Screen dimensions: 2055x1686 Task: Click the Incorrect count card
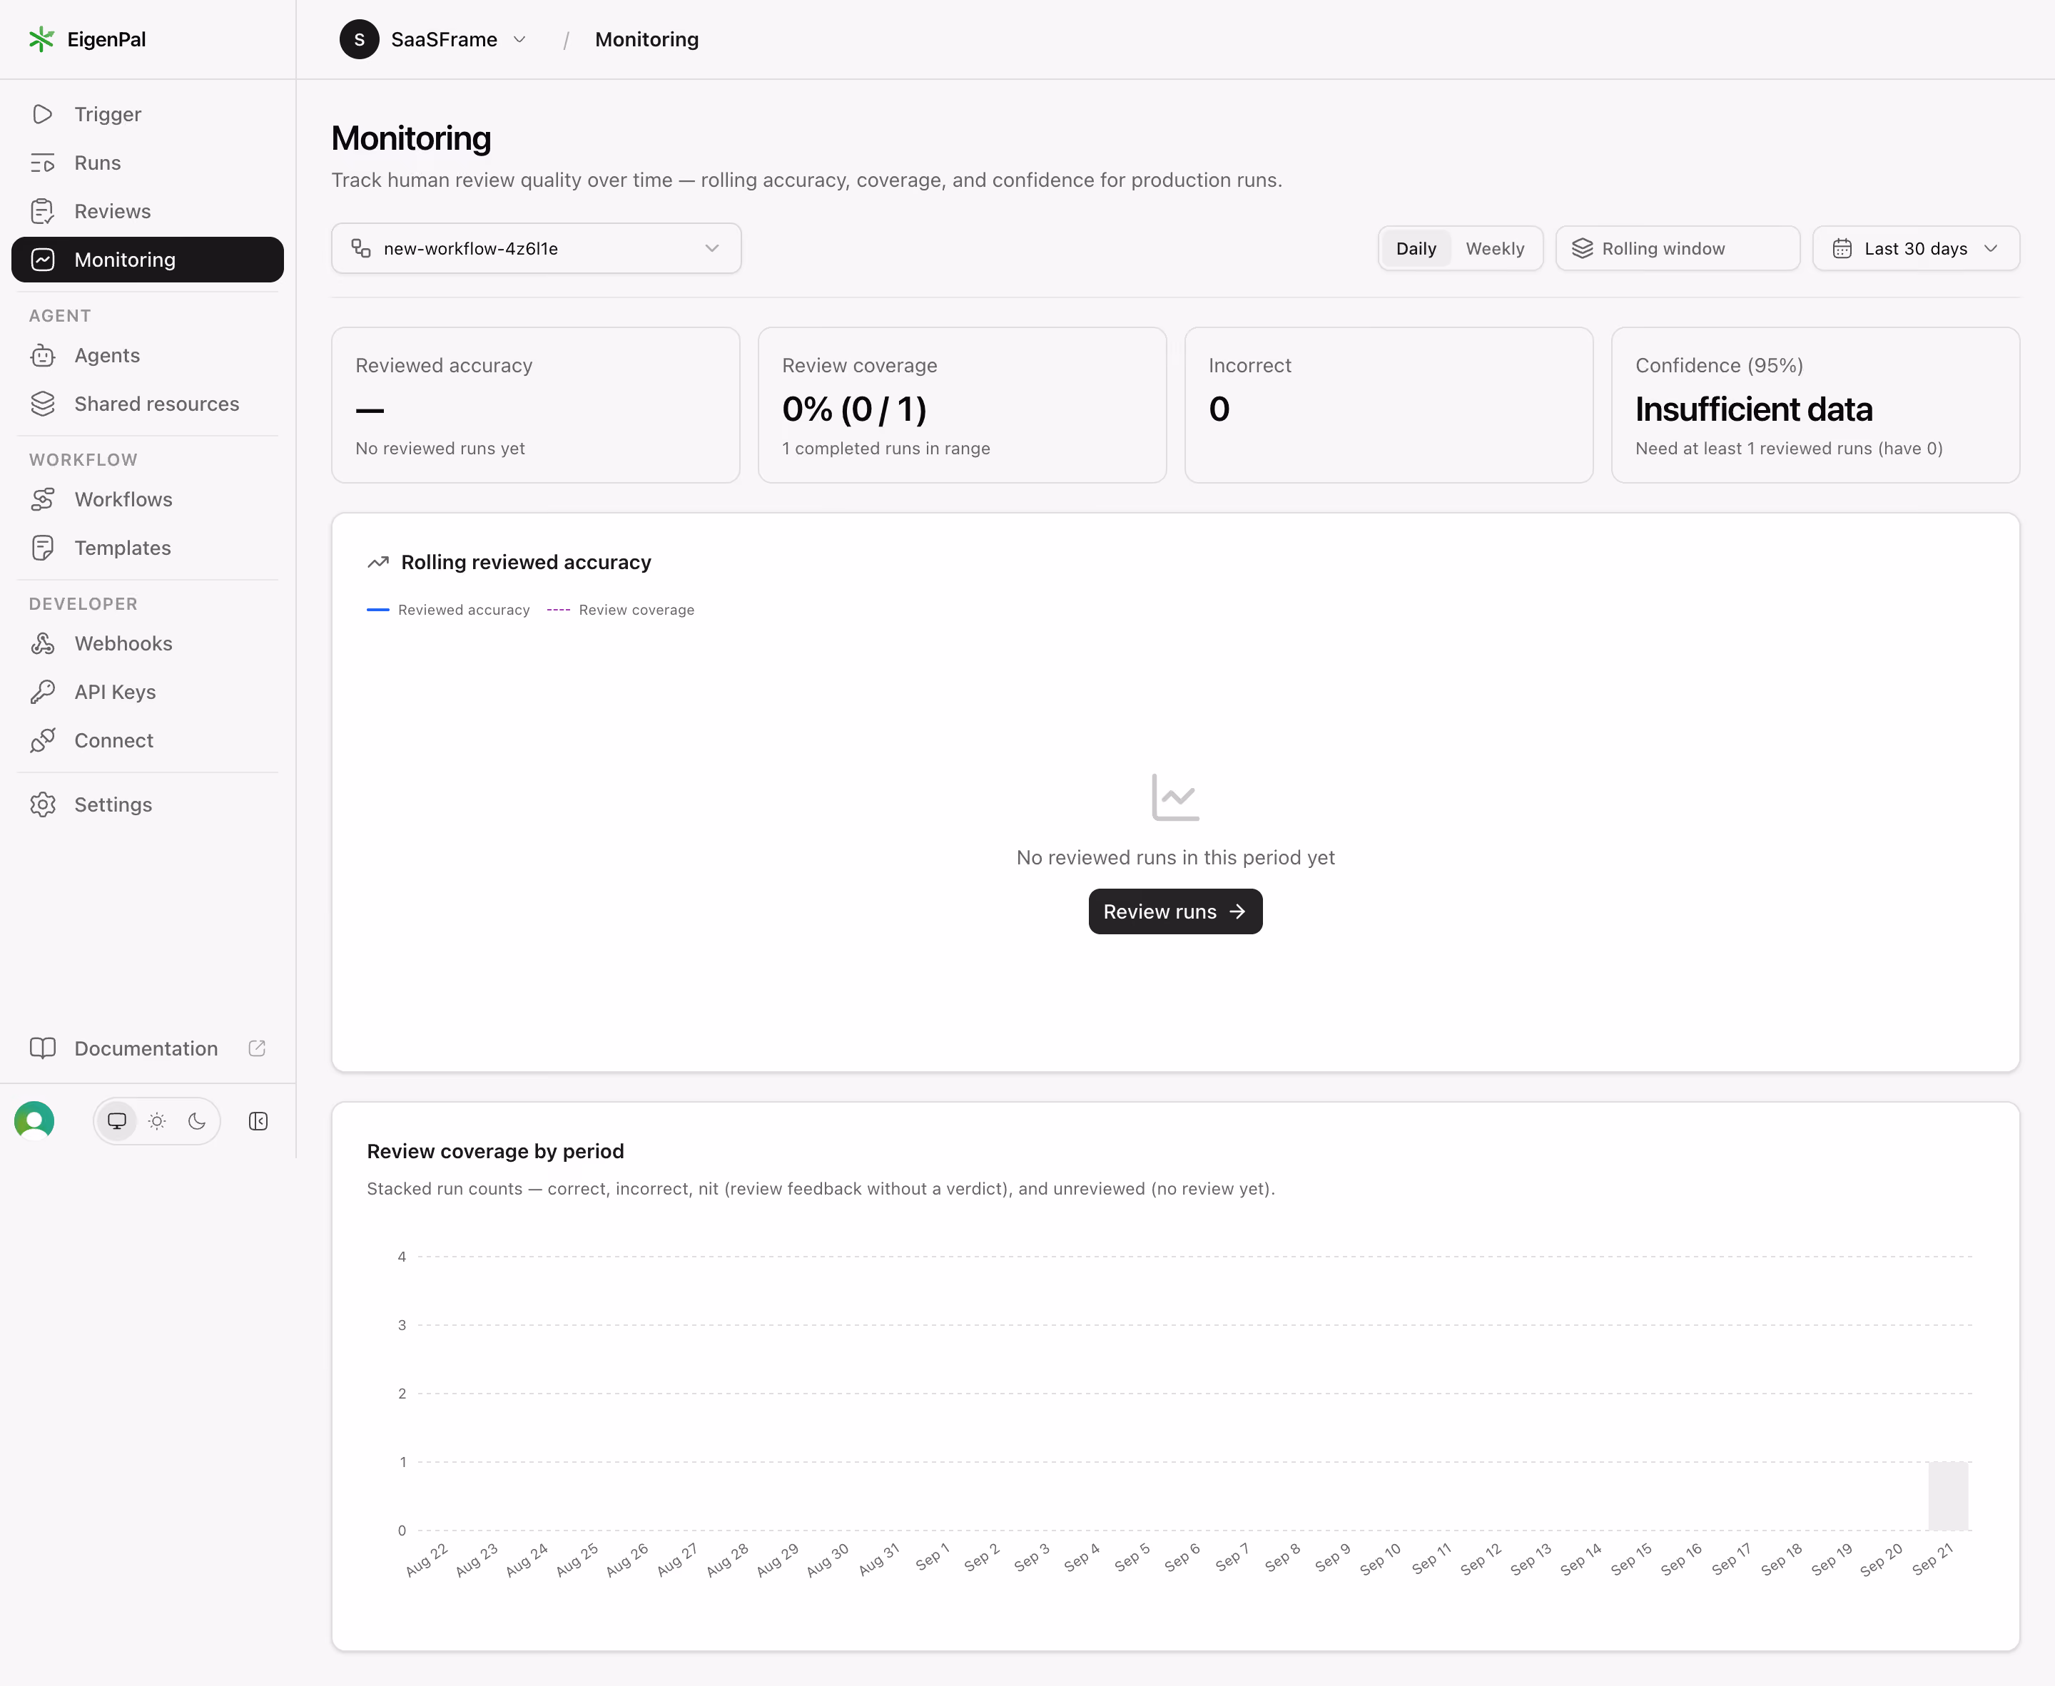(x=1389, y=405)
